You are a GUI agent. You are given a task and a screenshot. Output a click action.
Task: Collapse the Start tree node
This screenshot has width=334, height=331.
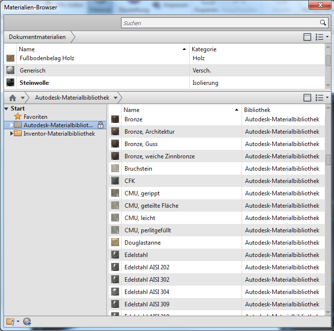pyautogui.click(x=6, y=109)
